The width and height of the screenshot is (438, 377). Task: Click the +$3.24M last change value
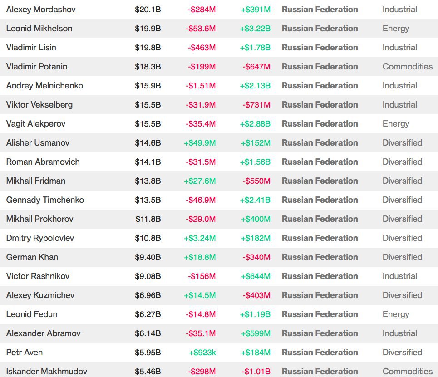[200, 238]
